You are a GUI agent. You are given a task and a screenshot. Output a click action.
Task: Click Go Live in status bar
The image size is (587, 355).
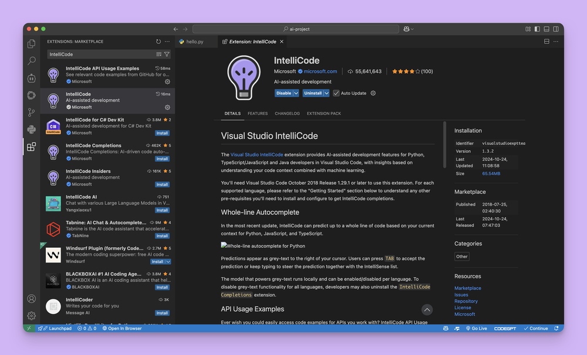point(476,329)
